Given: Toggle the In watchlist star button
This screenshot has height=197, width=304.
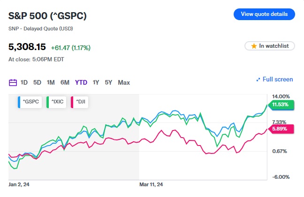Looking at the screenshot, I should [269, 46].
